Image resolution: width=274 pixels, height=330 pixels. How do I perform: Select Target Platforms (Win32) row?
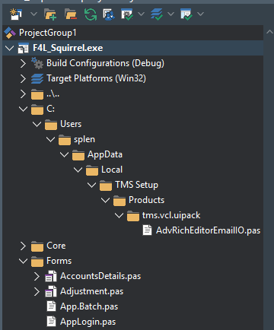[96, 78]
